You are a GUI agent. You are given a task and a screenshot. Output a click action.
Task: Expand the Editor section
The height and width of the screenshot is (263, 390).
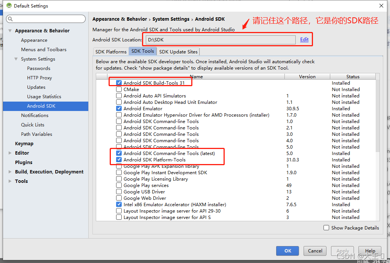pyautogui.click(x=10, y=153)
